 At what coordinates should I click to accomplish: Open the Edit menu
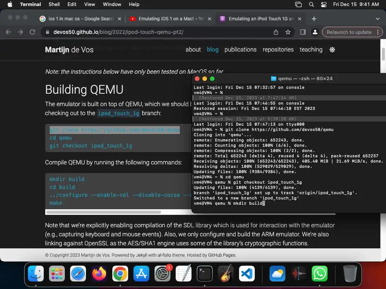click(x=72, y=4)
